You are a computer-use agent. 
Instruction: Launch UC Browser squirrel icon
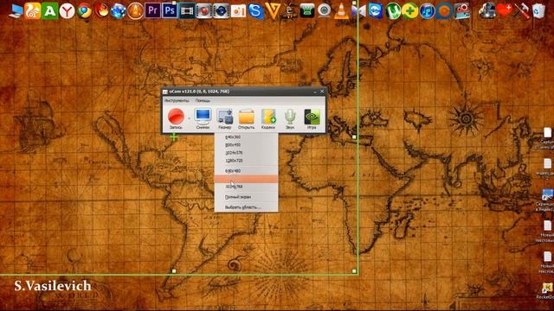point(33,11)
